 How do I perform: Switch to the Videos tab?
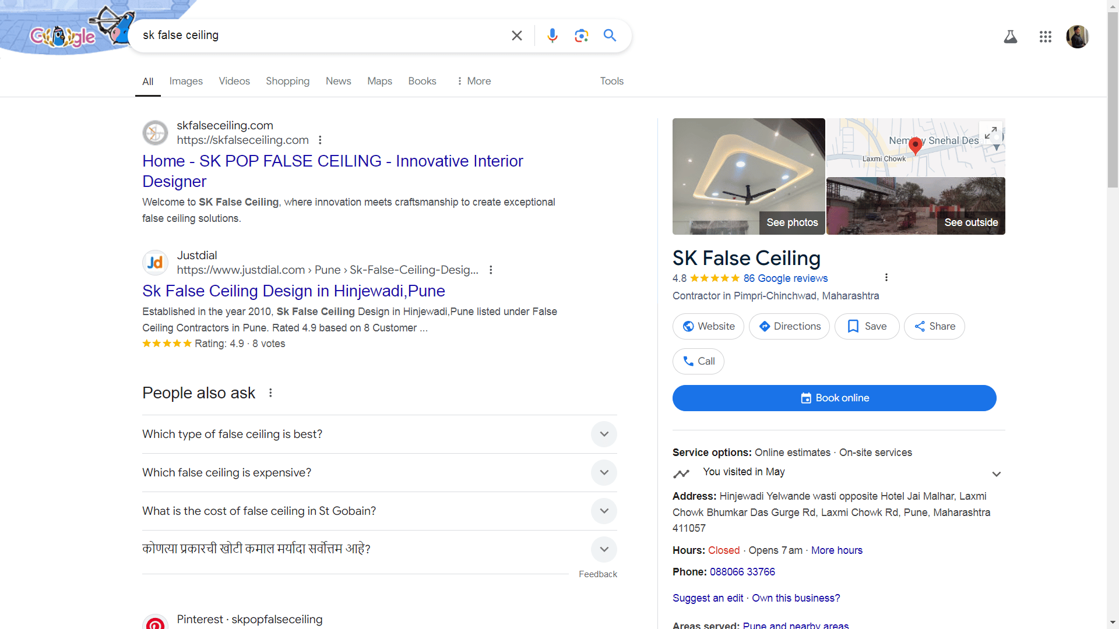(234, 81)
